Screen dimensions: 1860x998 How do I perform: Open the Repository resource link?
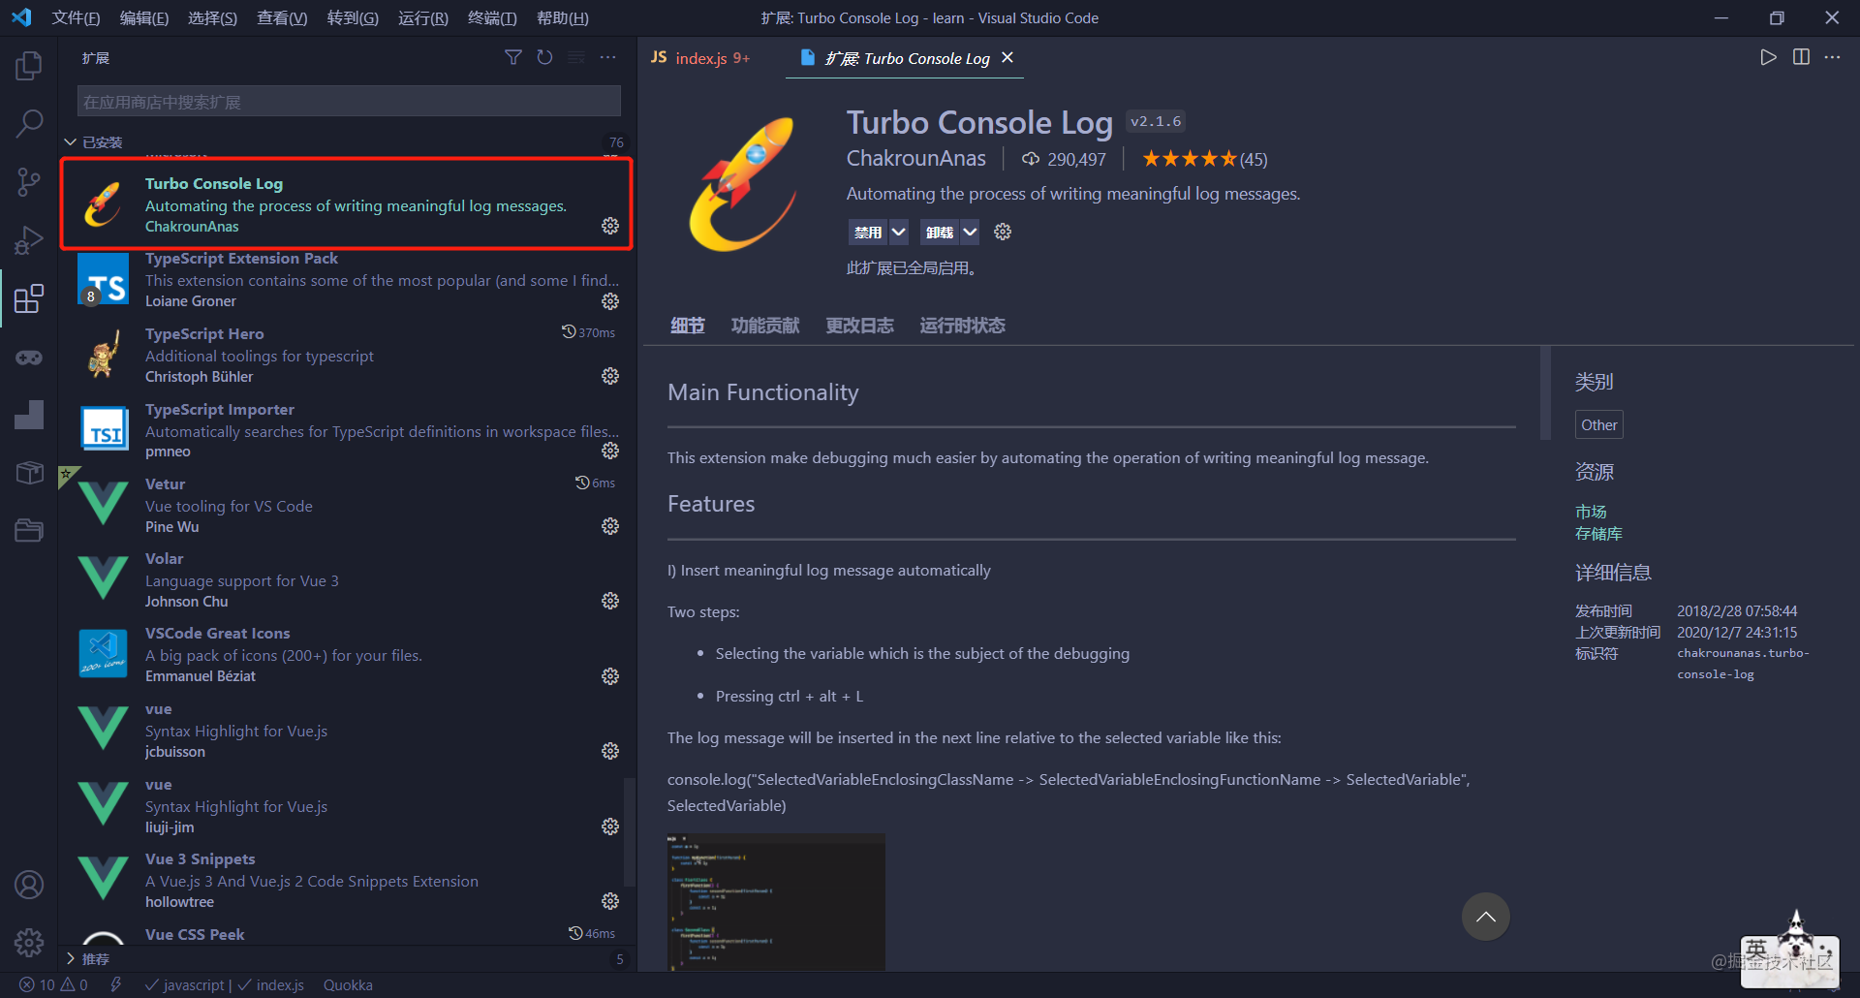click(1598, 534)
